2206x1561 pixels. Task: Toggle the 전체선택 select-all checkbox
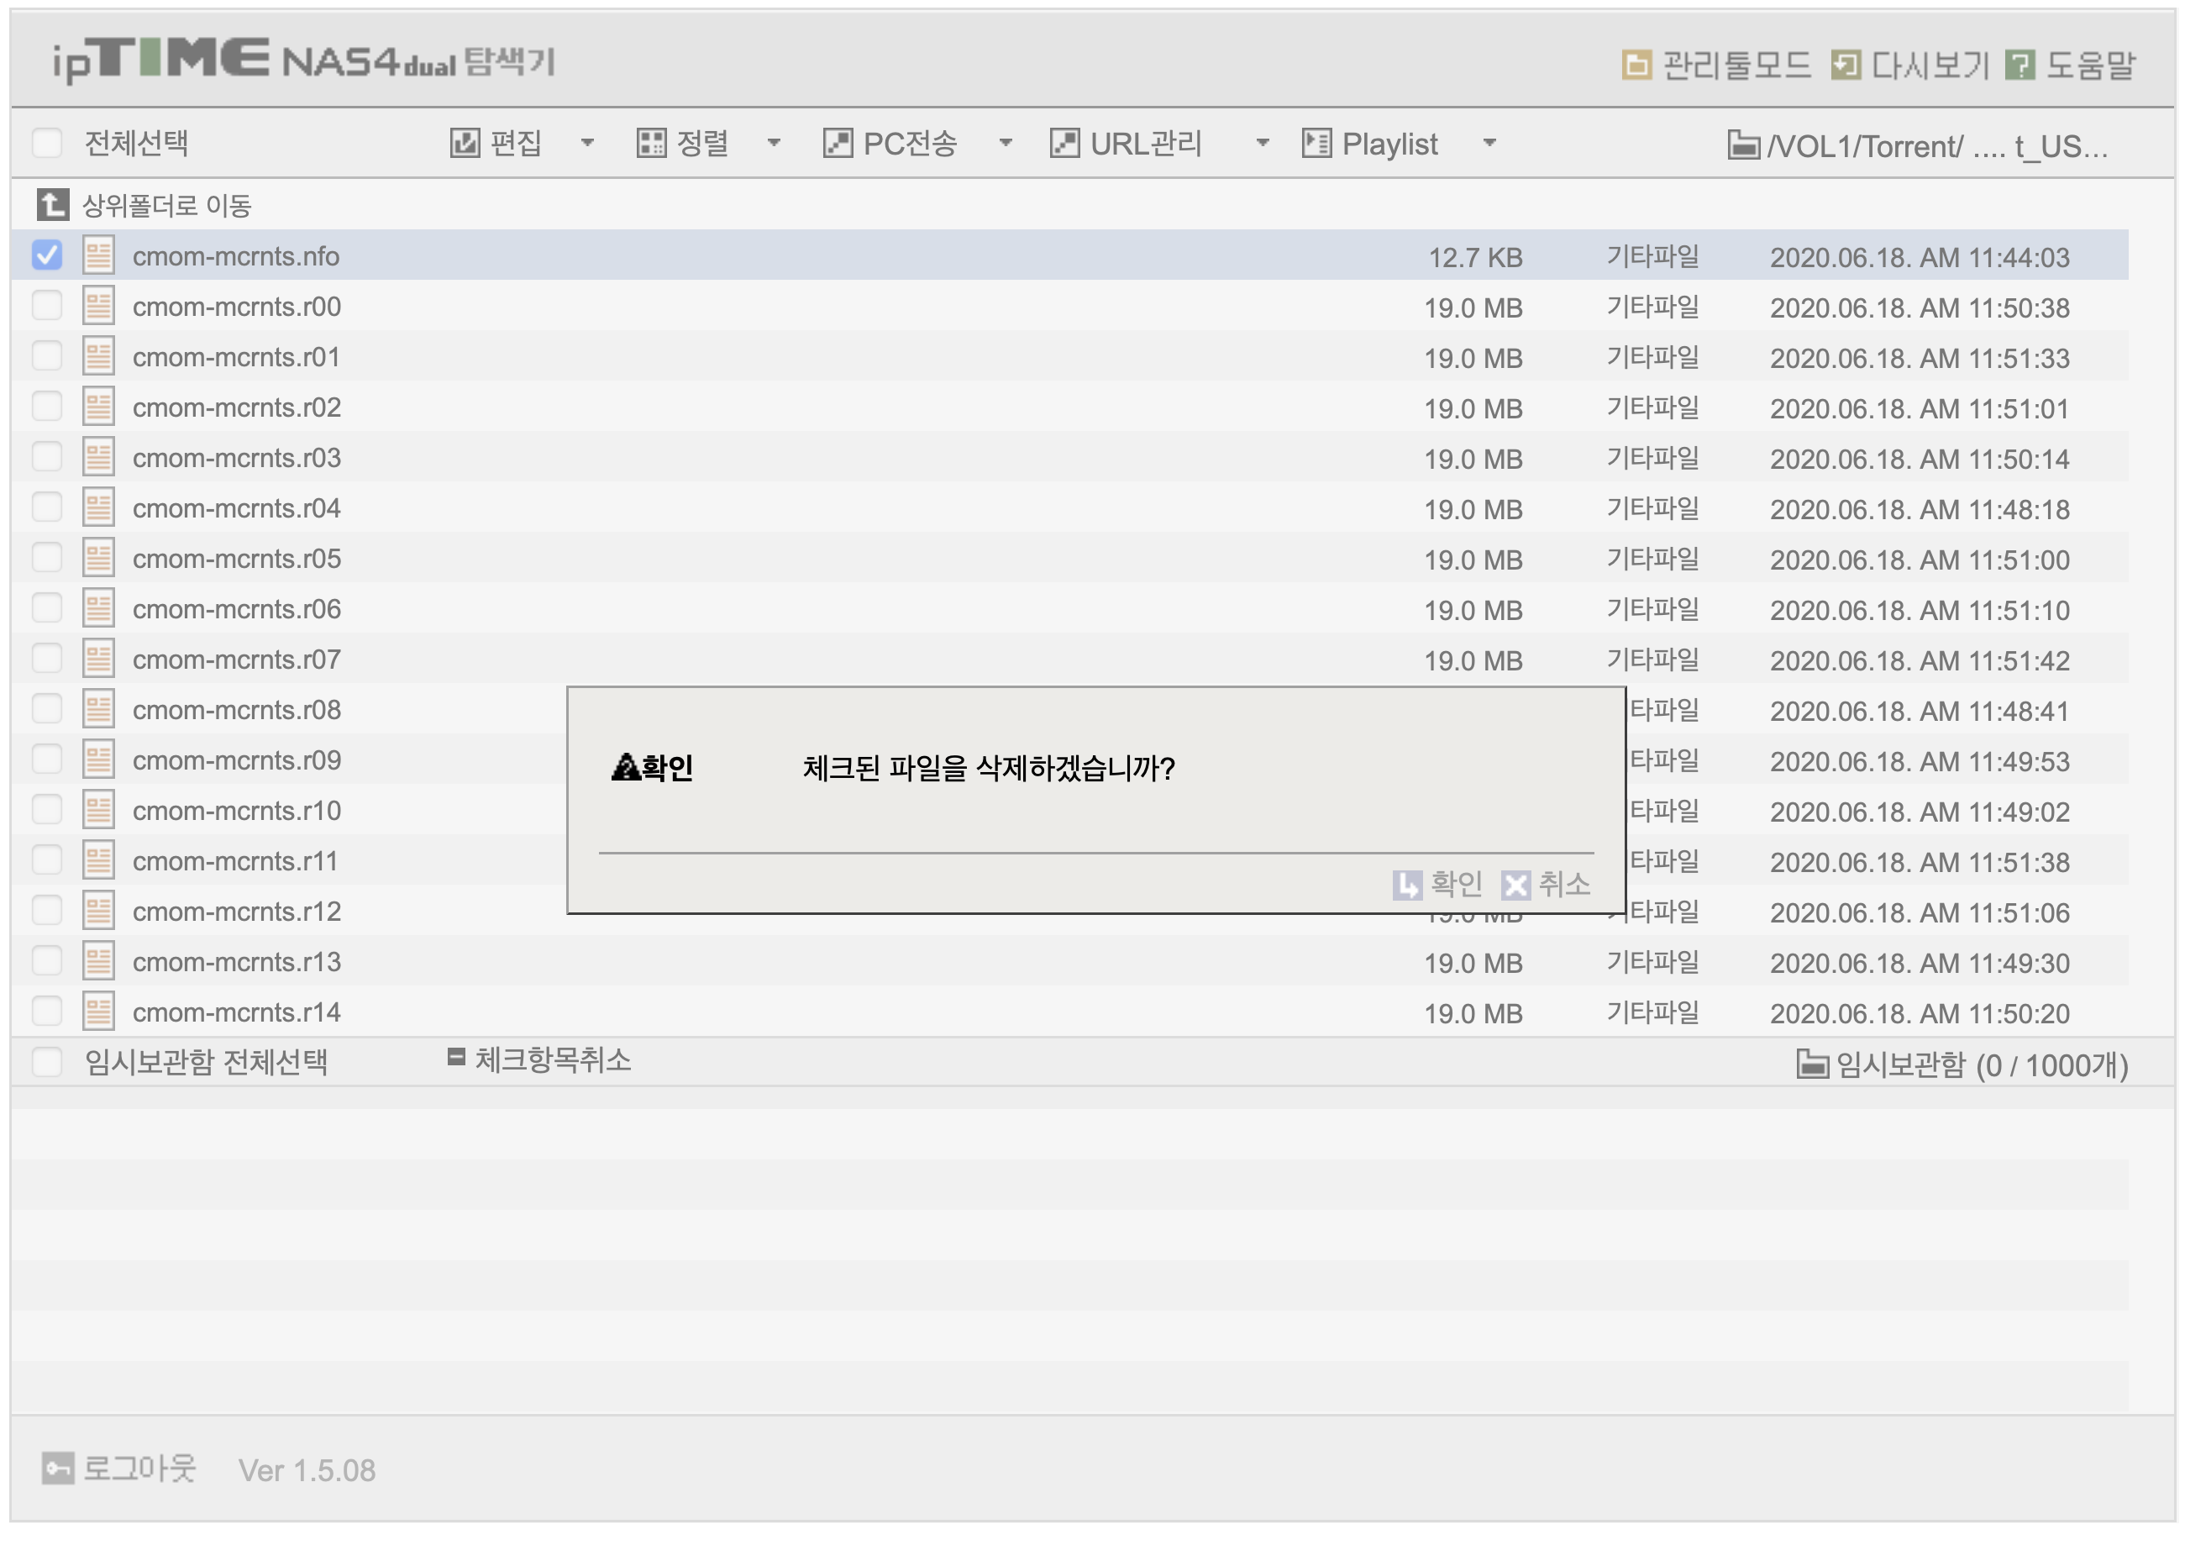(x=47, y=145)
